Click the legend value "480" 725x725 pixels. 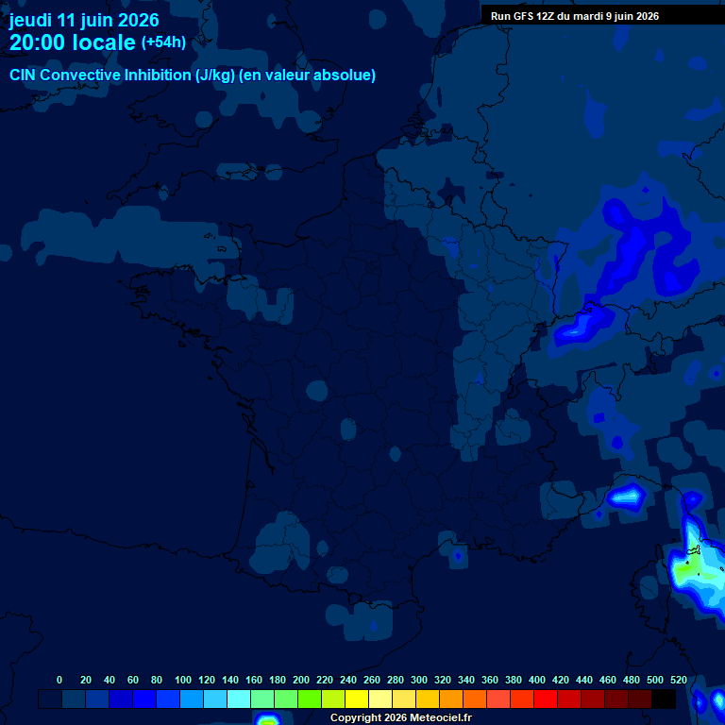[632, 680]
